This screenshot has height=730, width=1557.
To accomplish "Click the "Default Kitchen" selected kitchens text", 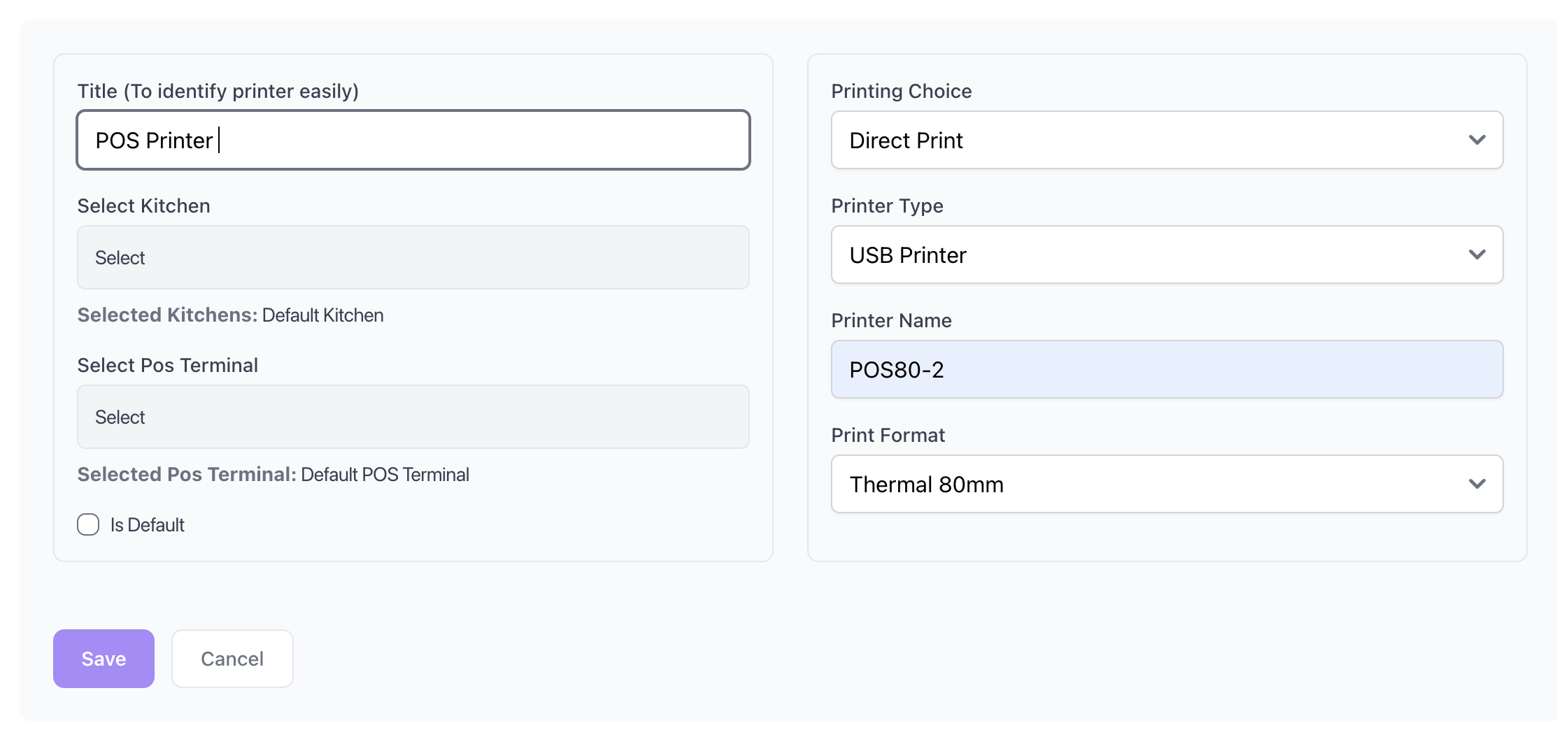I will [x=322, y=315].
